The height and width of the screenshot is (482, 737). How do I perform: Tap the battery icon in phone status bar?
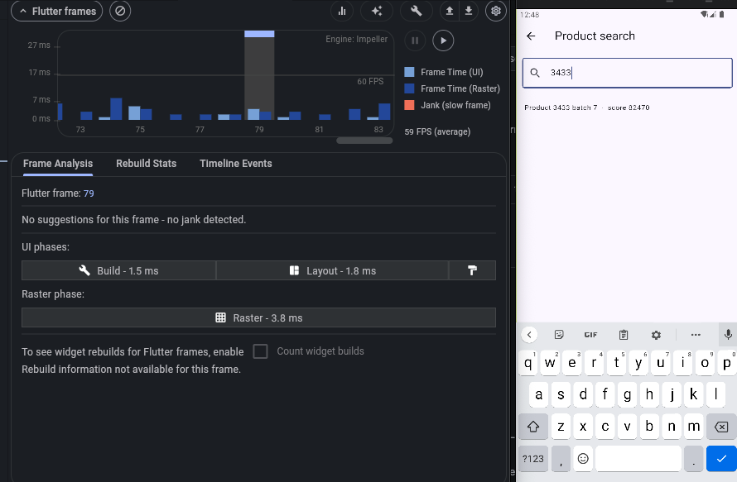coord(722,15)
